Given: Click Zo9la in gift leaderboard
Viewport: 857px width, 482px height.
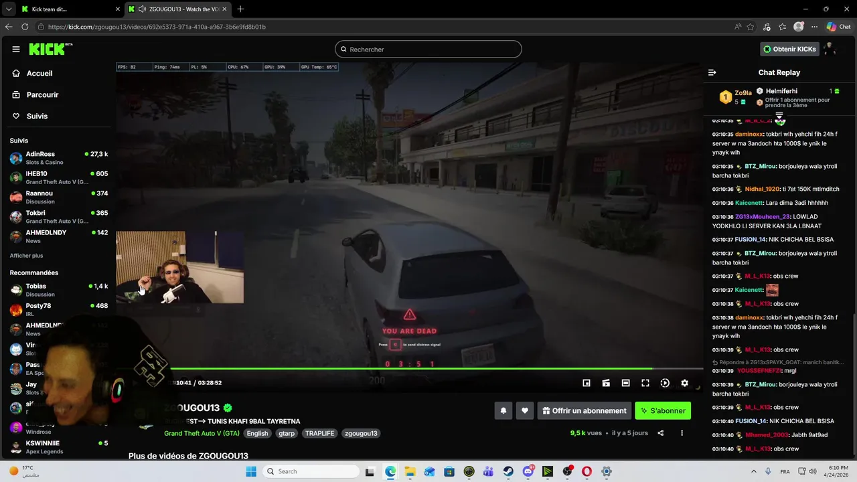Looking at the screenshot, I should tap(743, 93).
